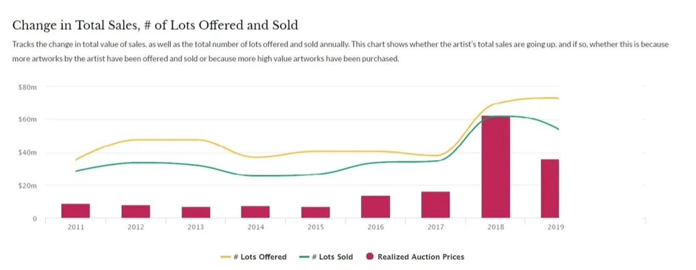The width and height of the screenshot is (696, 270).
Task: Click the 2012 realized prices bar
Action: click(135, 211)
